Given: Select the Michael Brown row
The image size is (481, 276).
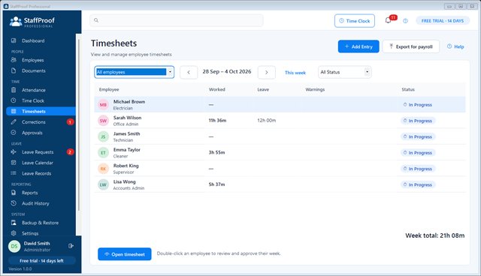Looking at the screenshot, I should [x=280, y=105].
